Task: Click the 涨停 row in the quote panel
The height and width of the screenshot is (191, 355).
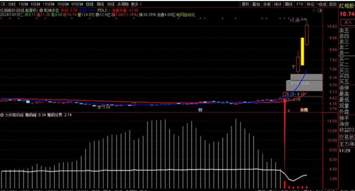Action: [344, 88]
